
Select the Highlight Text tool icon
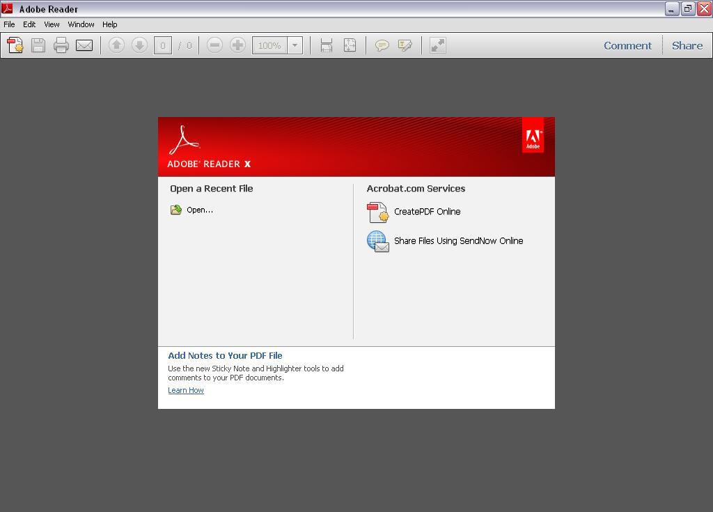(405, 45)
